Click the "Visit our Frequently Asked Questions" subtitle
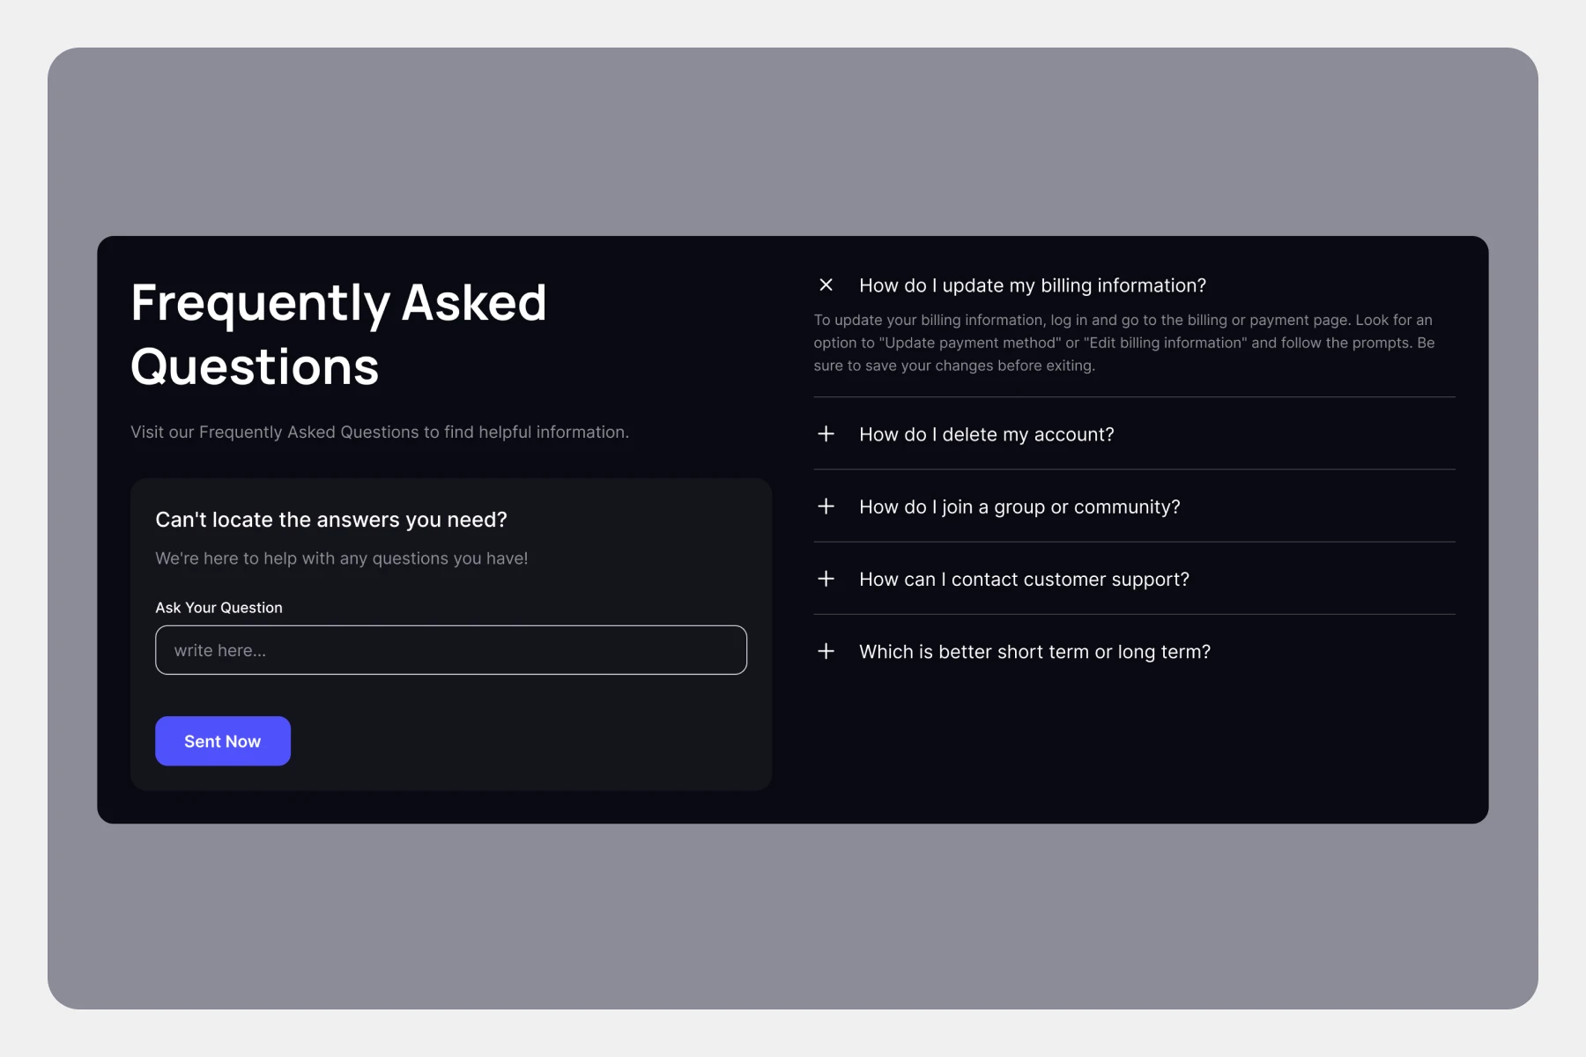 [379, 432]
